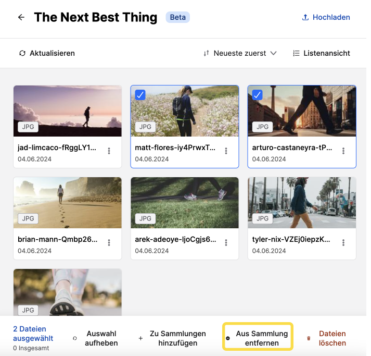371x356 pixels.
Task: Open the Neueste zuerst sort dropdown label
Action: coord(240,53)
